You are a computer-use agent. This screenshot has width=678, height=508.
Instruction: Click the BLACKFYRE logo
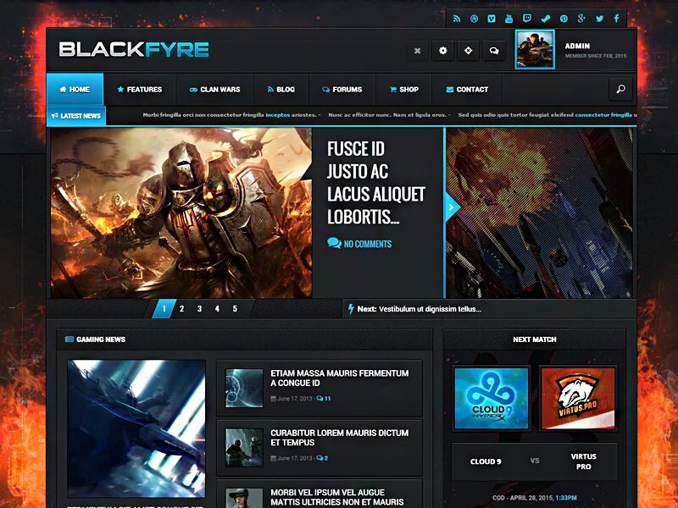(134, 49)
